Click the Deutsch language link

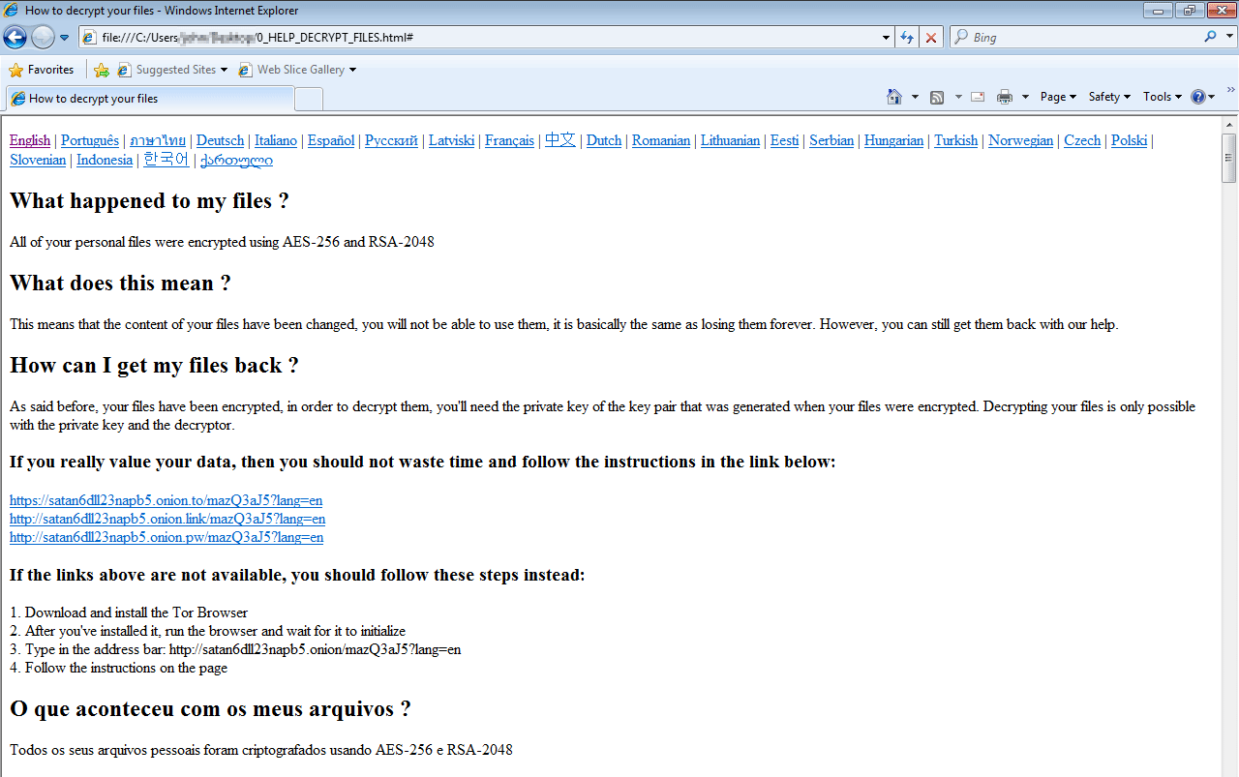pos(221,140)
